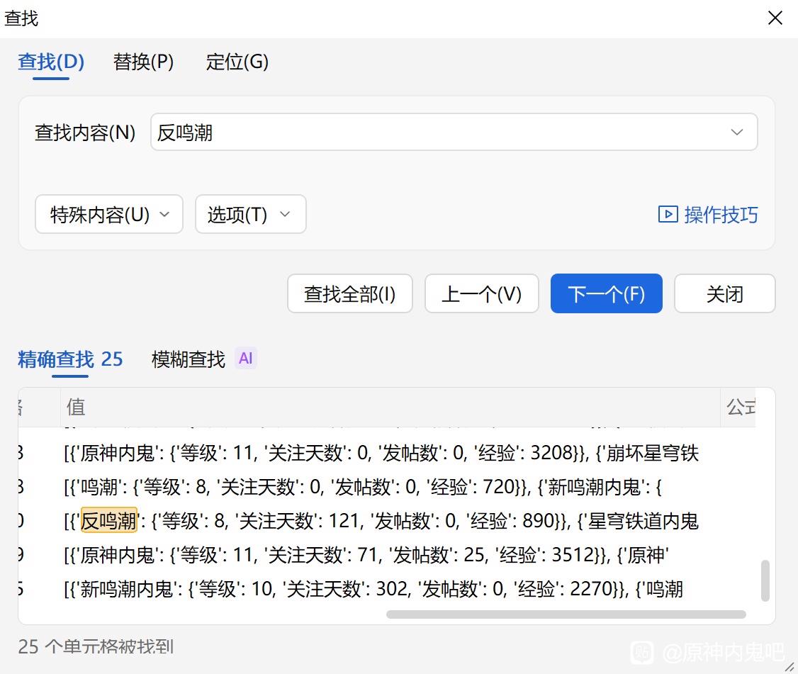Open the 选项(T) dropdown
Viewport: 798px width, 674px height.
[250, 215]
